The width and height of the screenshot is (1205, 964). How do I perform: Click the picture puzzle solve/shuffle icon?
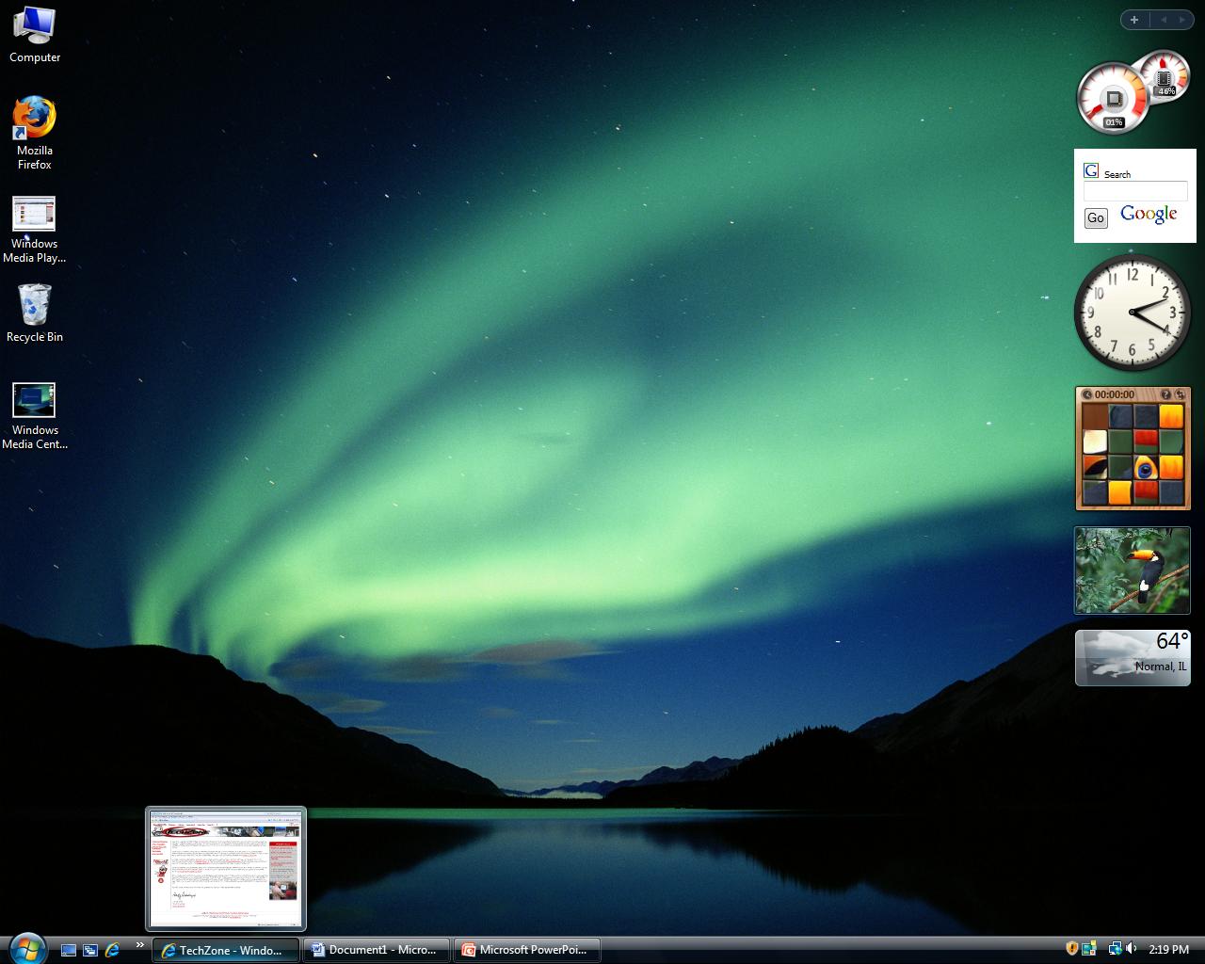tap(1180, 394)
